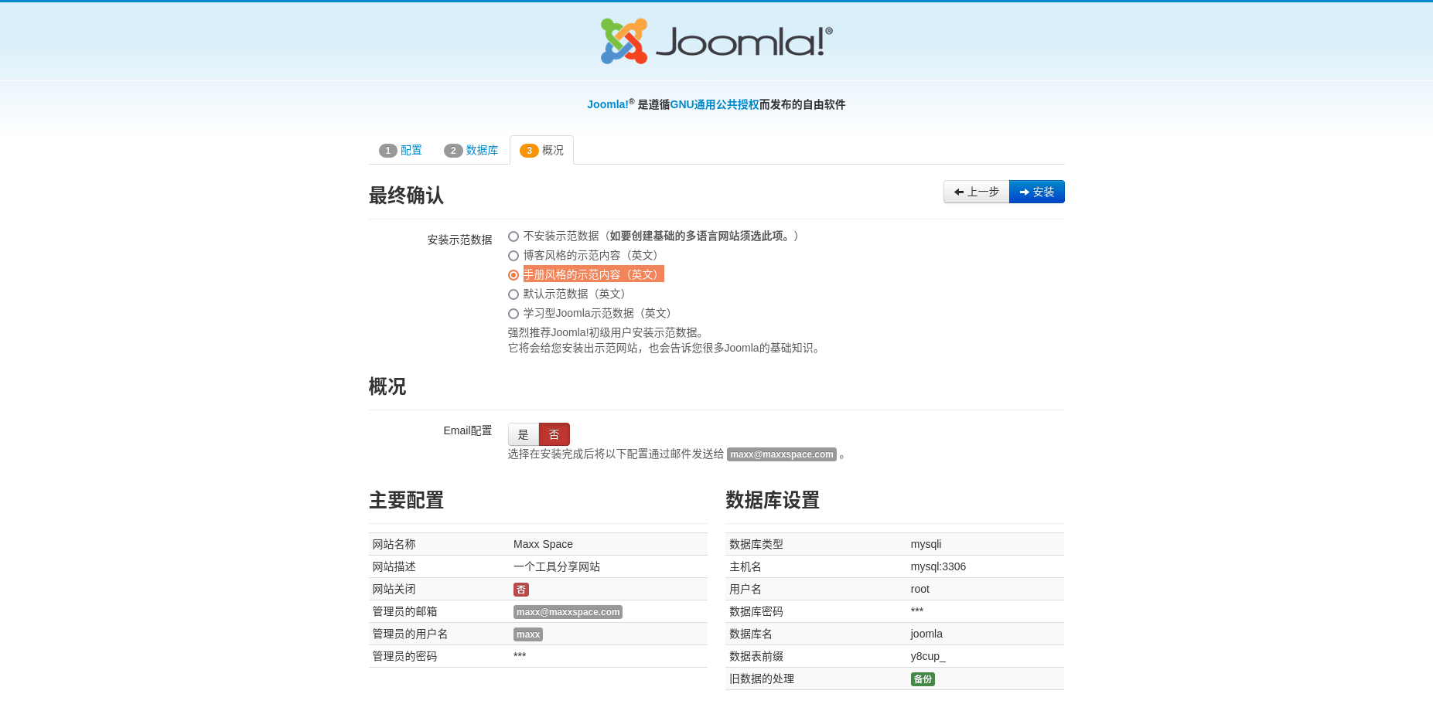Choose 默认示范数据 radio option
Screen dimensions: 1433x721
click(x=513, y=294)
